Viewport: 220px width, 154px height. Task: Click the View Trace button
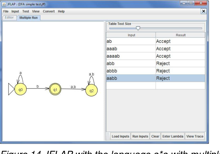(x=194, y=136)
